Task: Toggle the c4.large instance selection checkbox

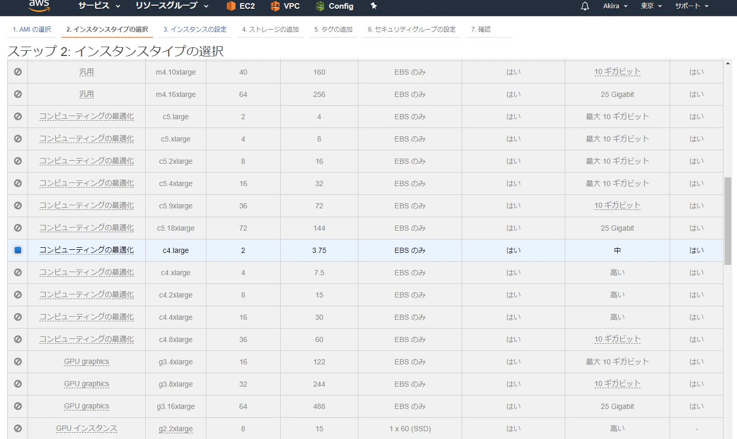Action: (x=18, y=250)
